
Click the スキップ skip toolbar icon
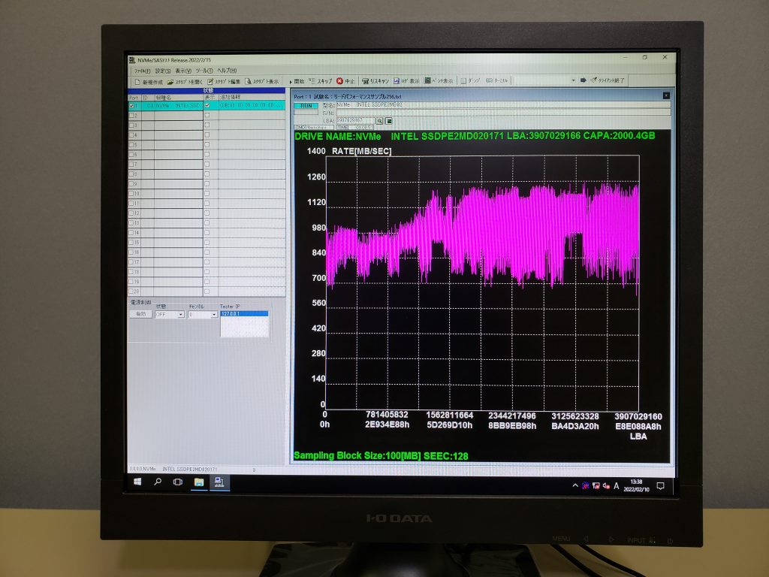[312, 80]
